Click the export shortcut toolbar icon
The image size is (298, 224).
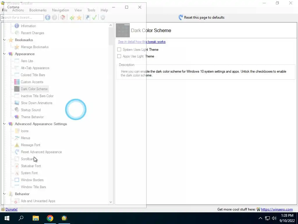coord(87,17)
